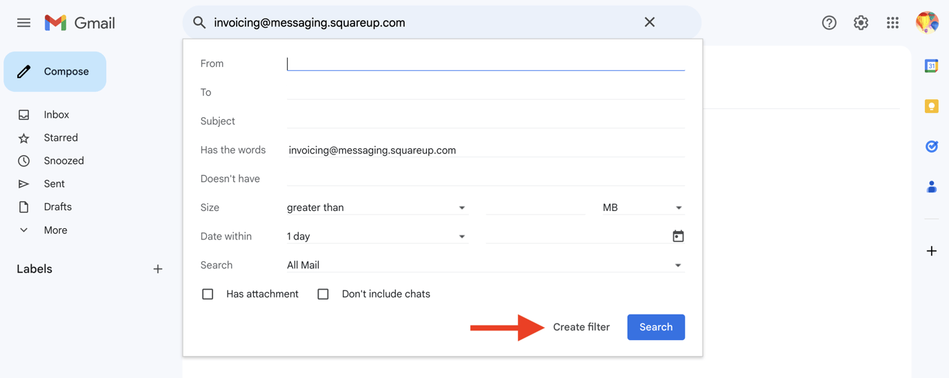Expand More in the sidebar
949x378 pixels.
coord(55,230)
